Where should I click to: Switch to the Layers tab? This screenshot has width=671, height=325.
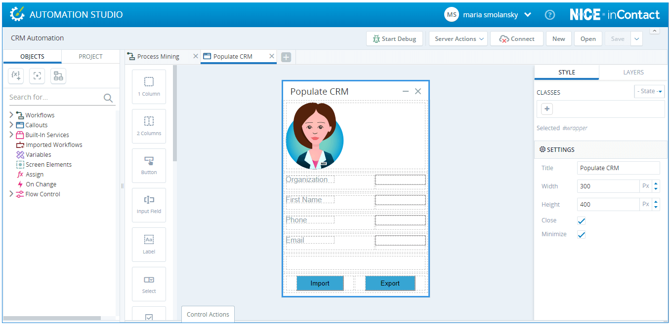633,72
